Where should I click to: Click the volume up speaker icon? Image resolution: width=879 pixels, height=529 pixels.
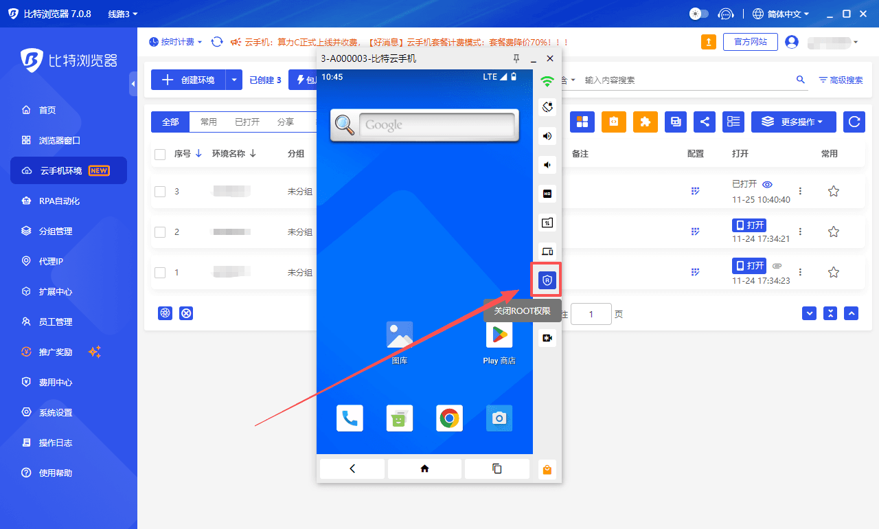click(547, 136)
